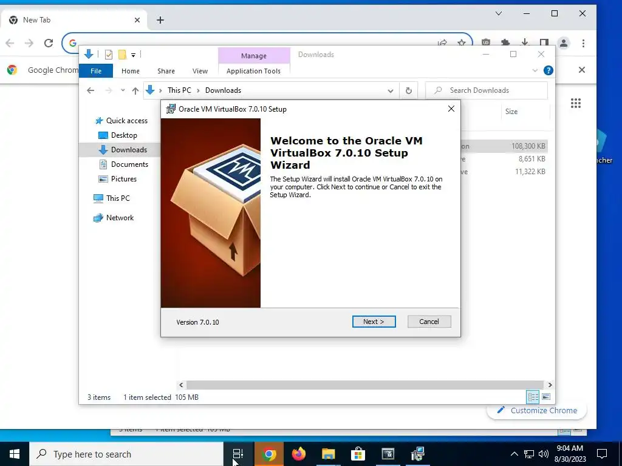Click Next in VirtualBox Setup wizard
622x466 pixels.
pyautogui.click(x=374, y=322)
